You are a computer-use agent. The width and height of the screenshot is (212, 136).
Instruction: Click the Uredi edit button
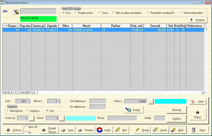click(x=160, y=130)
